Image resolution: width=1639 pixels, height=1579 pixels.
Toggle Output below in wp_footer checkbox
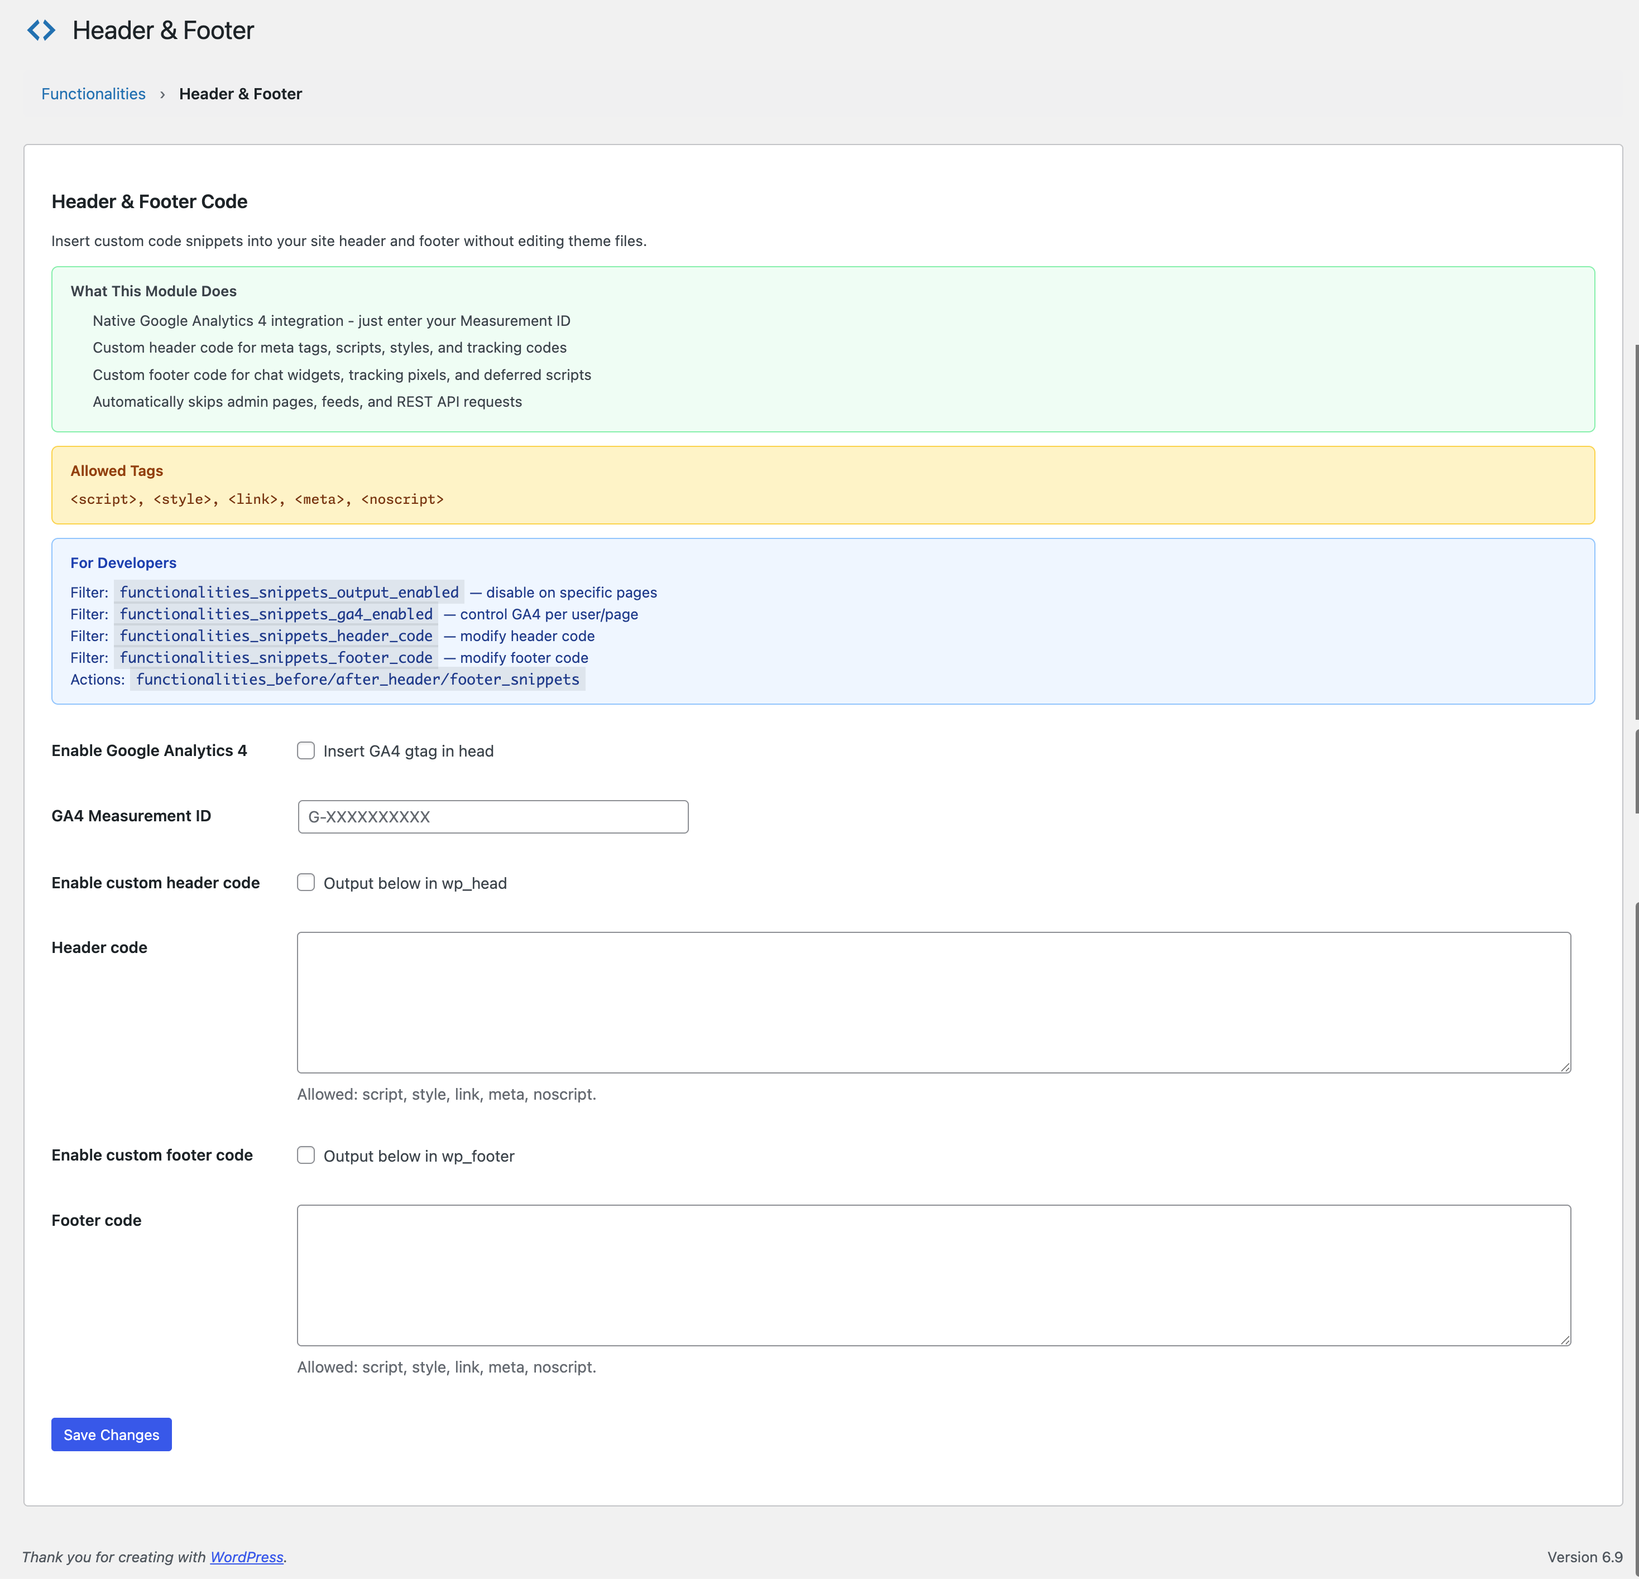pos(306,1155)
